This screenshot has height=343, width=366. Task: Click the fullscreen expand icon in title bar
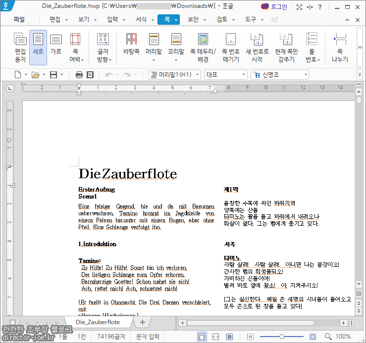point(299,7)
